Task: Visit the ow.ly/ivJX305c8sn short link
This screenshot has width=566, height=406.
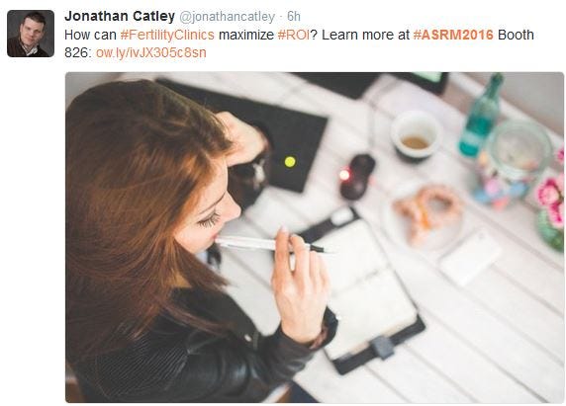Action: [x=150, y=53]
